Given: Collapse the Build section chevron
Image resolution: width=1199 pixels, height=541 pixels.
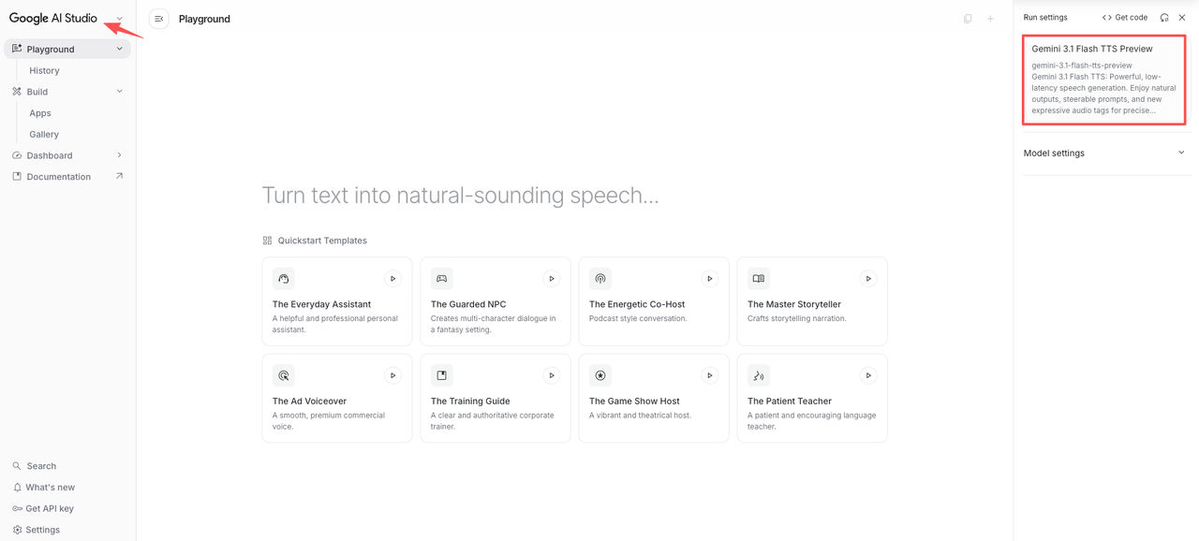Looking at the screenshot, I should coord(119,92).
